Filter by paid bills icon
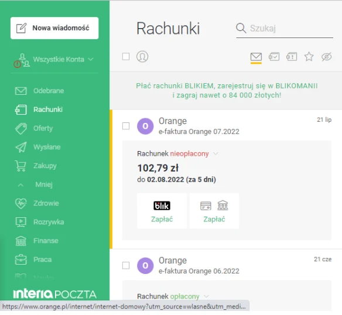342x315 pixels. pos(274,57)
